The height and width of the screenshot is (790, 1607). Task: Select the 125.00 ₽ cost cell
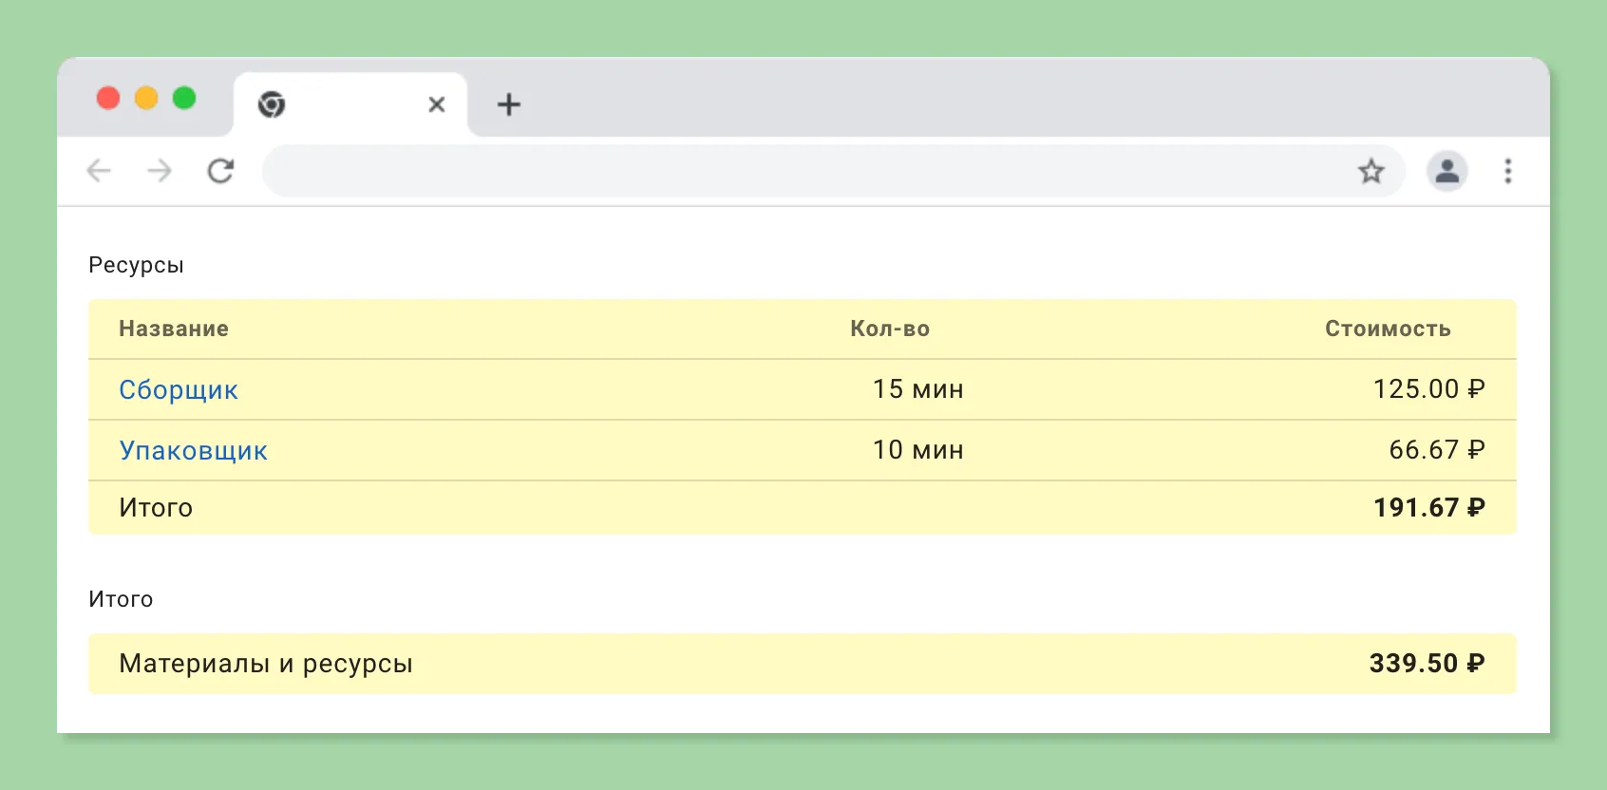pyautogui.click(x=1429, y=389)
